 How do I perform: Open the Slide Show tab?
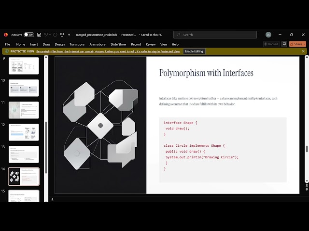pyautogui.click(x=118, y=44)
